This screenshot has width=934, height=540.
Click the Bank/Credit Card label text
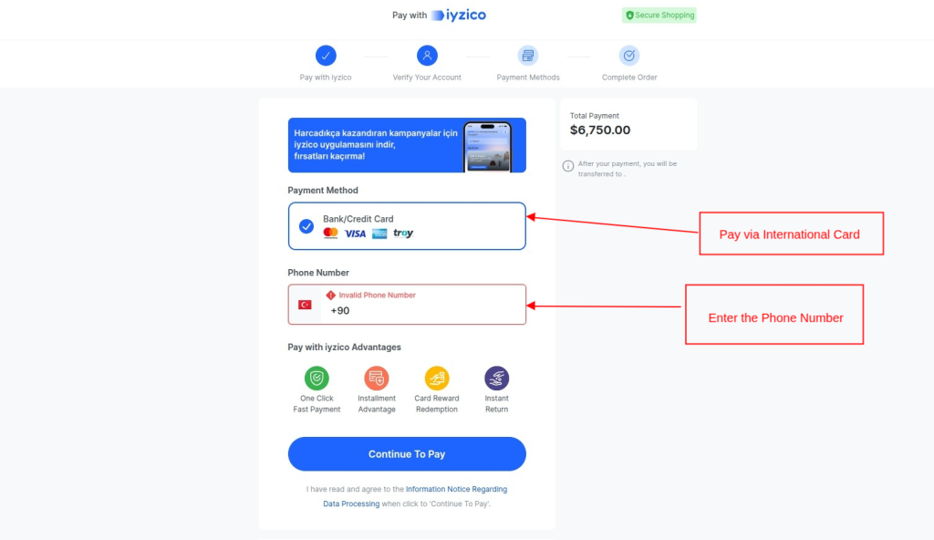[x=358, y=219]
